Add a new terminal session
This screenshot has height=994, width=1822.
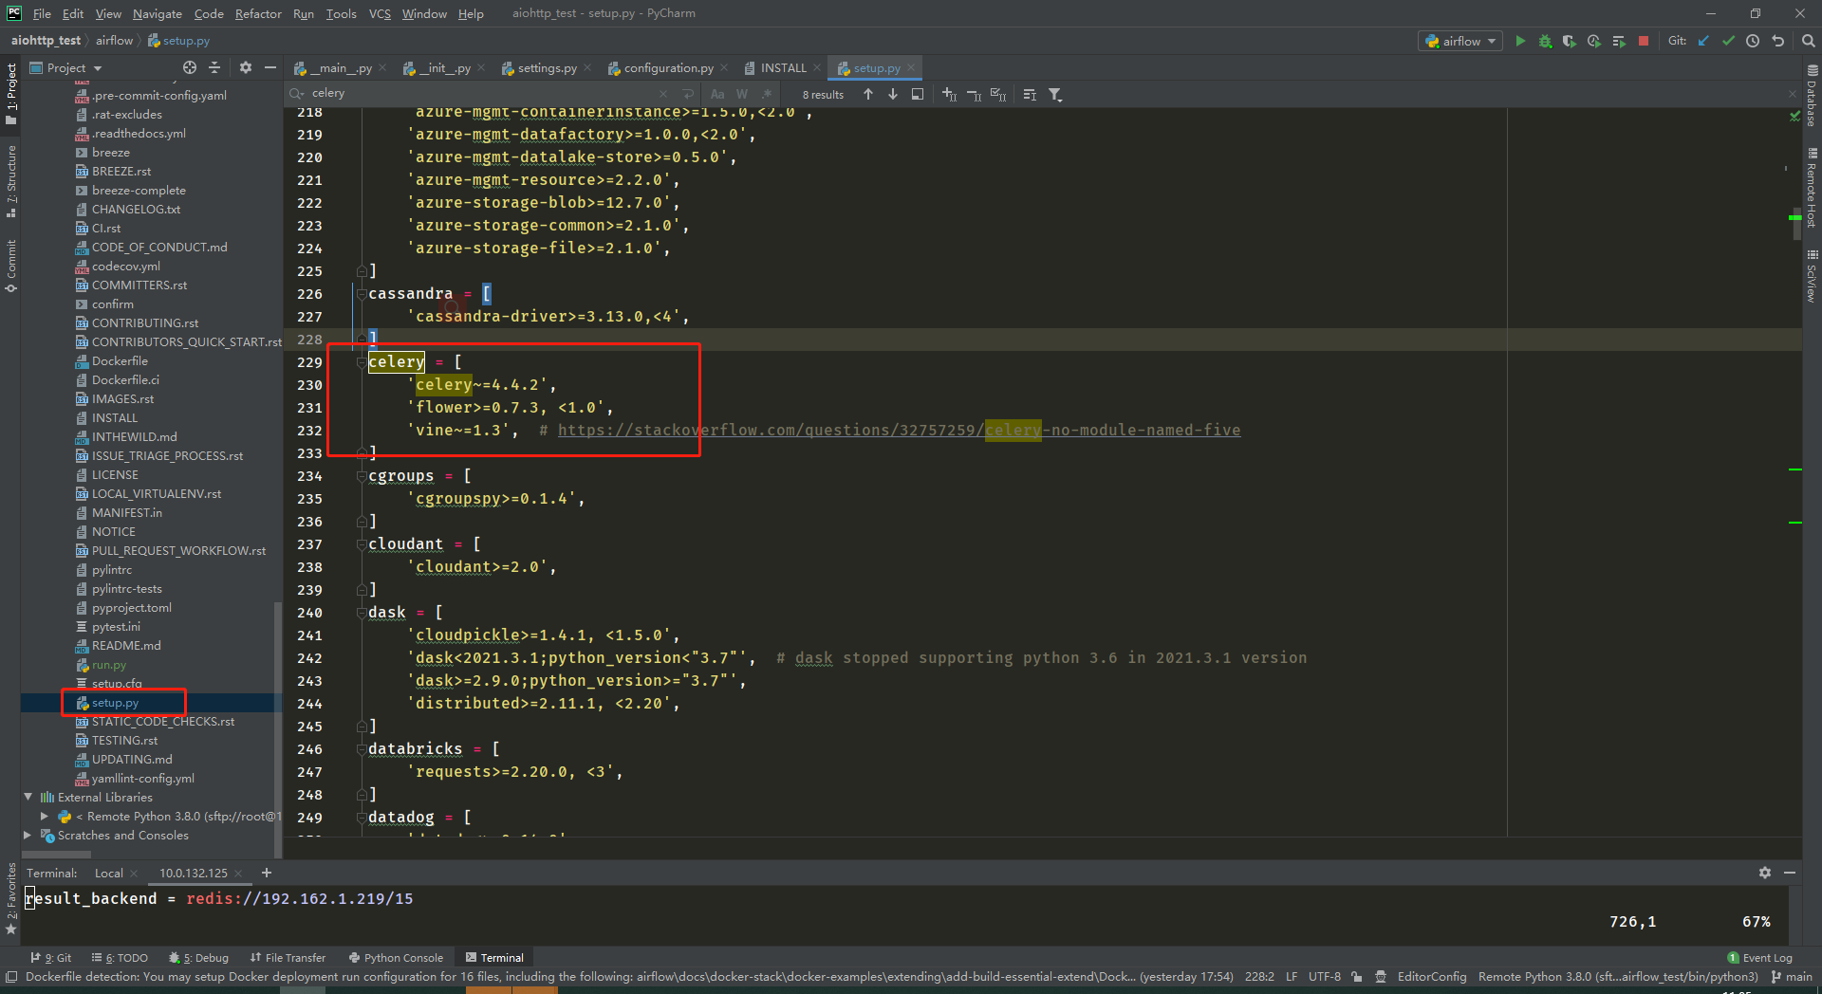click(x=267, y=873)
